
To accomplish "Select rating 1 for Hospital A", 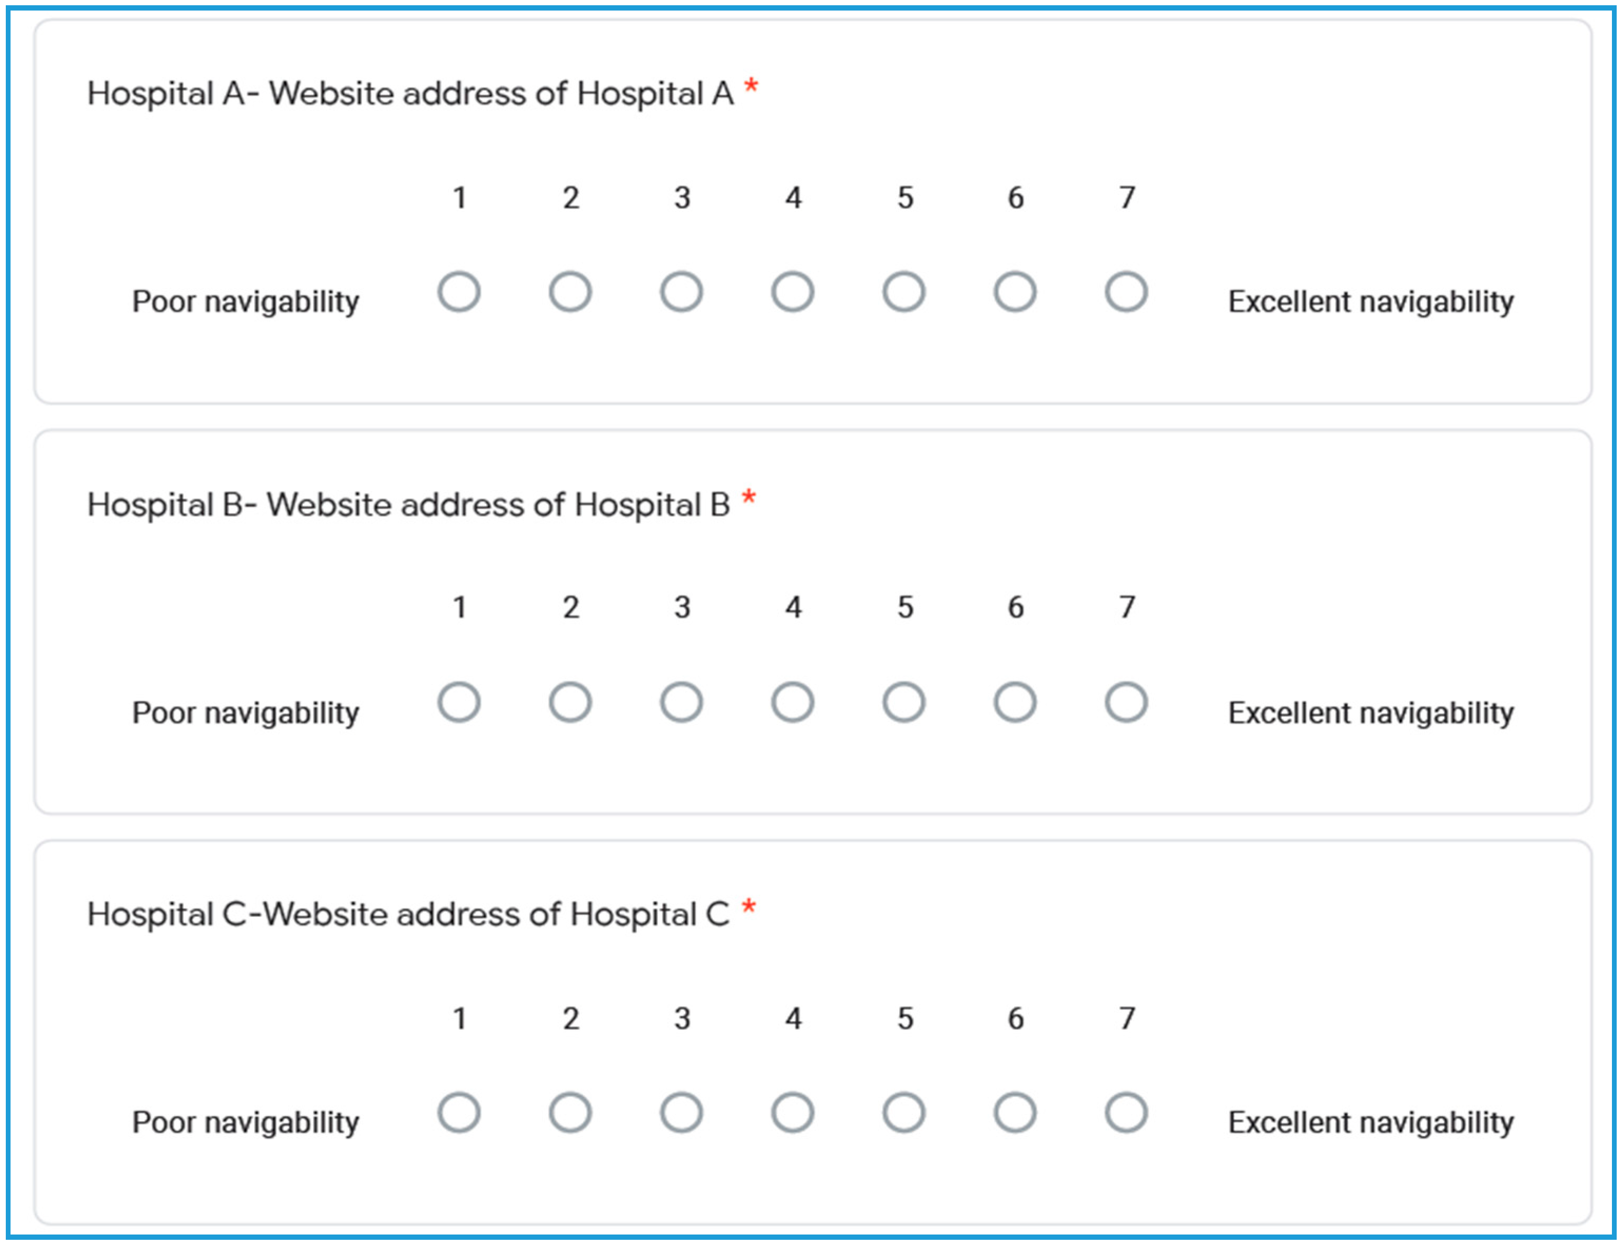I will tap(459, 292).
